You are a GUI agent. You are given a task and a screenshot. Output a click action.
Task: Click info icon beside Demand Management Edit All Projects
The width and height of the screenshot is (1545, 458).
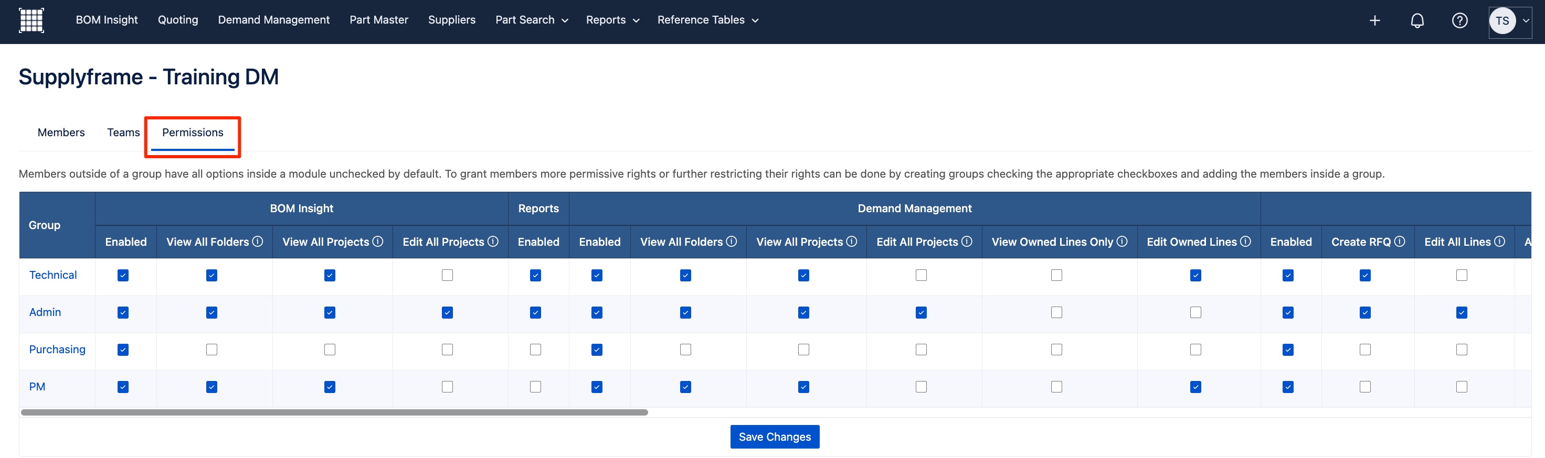click(x=966, y=241)
